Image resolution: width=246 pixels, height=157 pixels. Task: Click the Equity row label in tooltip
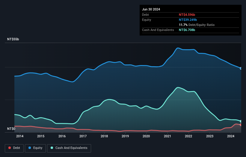pos(147,20)
